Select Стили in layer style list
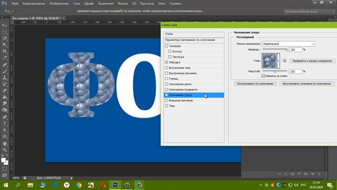 pos(194,34)
